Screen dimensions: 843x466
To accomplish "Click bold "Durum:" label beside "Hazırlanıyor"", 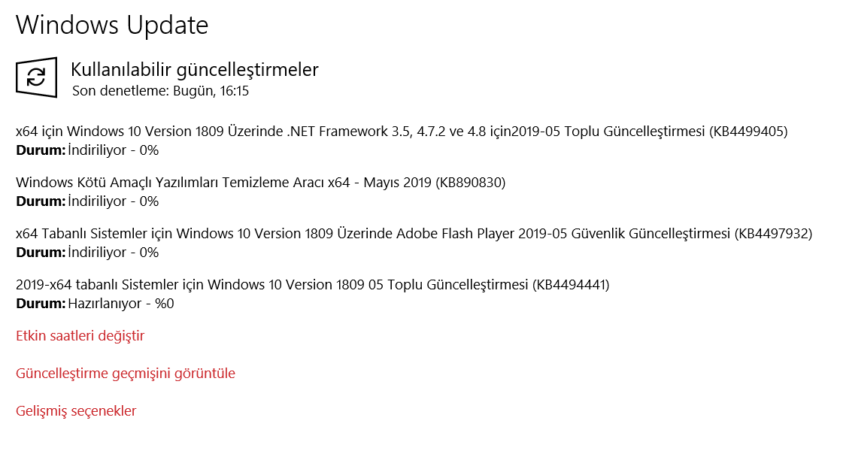I will [41, 304].
